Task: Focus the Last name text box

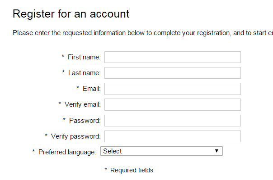Action: click(172, 73)
